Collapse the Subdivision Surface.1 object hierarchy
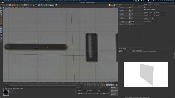 [x=119, y=23]
